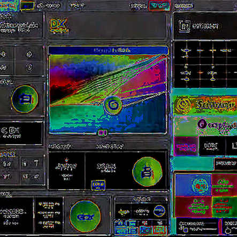Click the purple round avatar icon under the orange banner
The image size is (237, 237).
coord(202,124)
